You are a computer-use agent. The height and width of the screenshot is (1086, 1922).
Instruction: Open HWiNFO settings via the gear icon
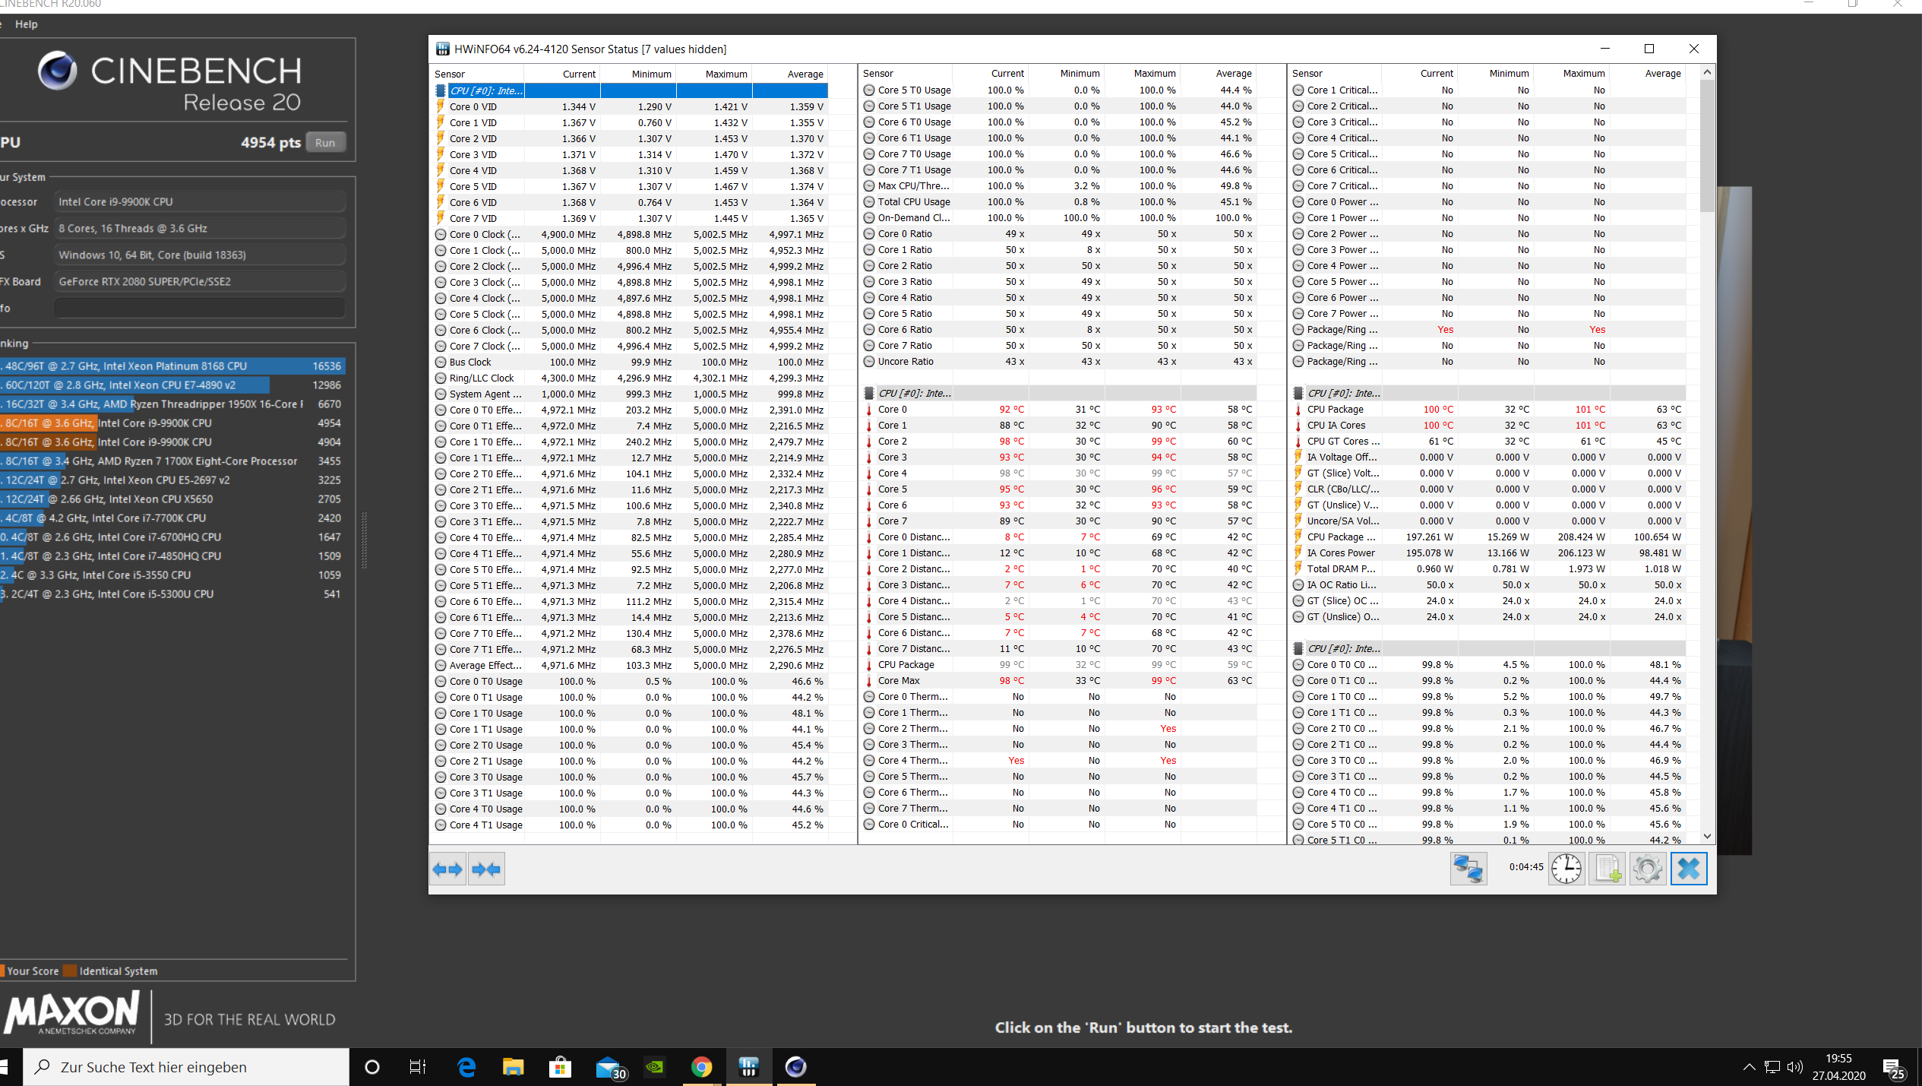pyautogui.click(x=1647, y=869)
